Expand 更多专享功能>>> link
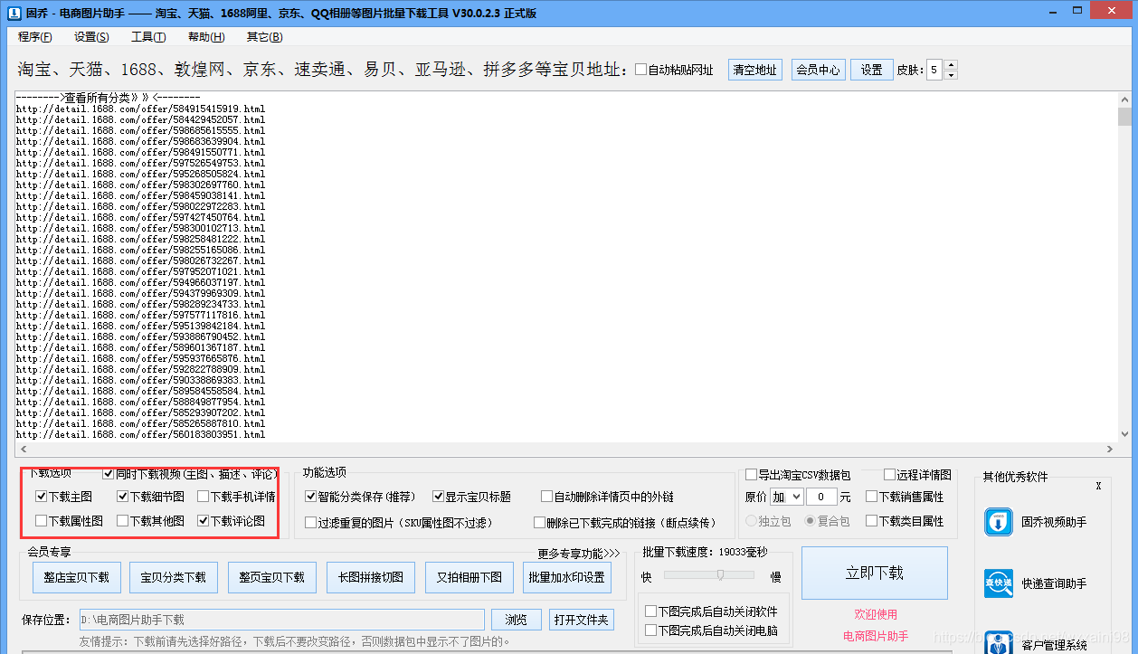The height and width of the screenshot is (654, 1138). coord(579,554)
